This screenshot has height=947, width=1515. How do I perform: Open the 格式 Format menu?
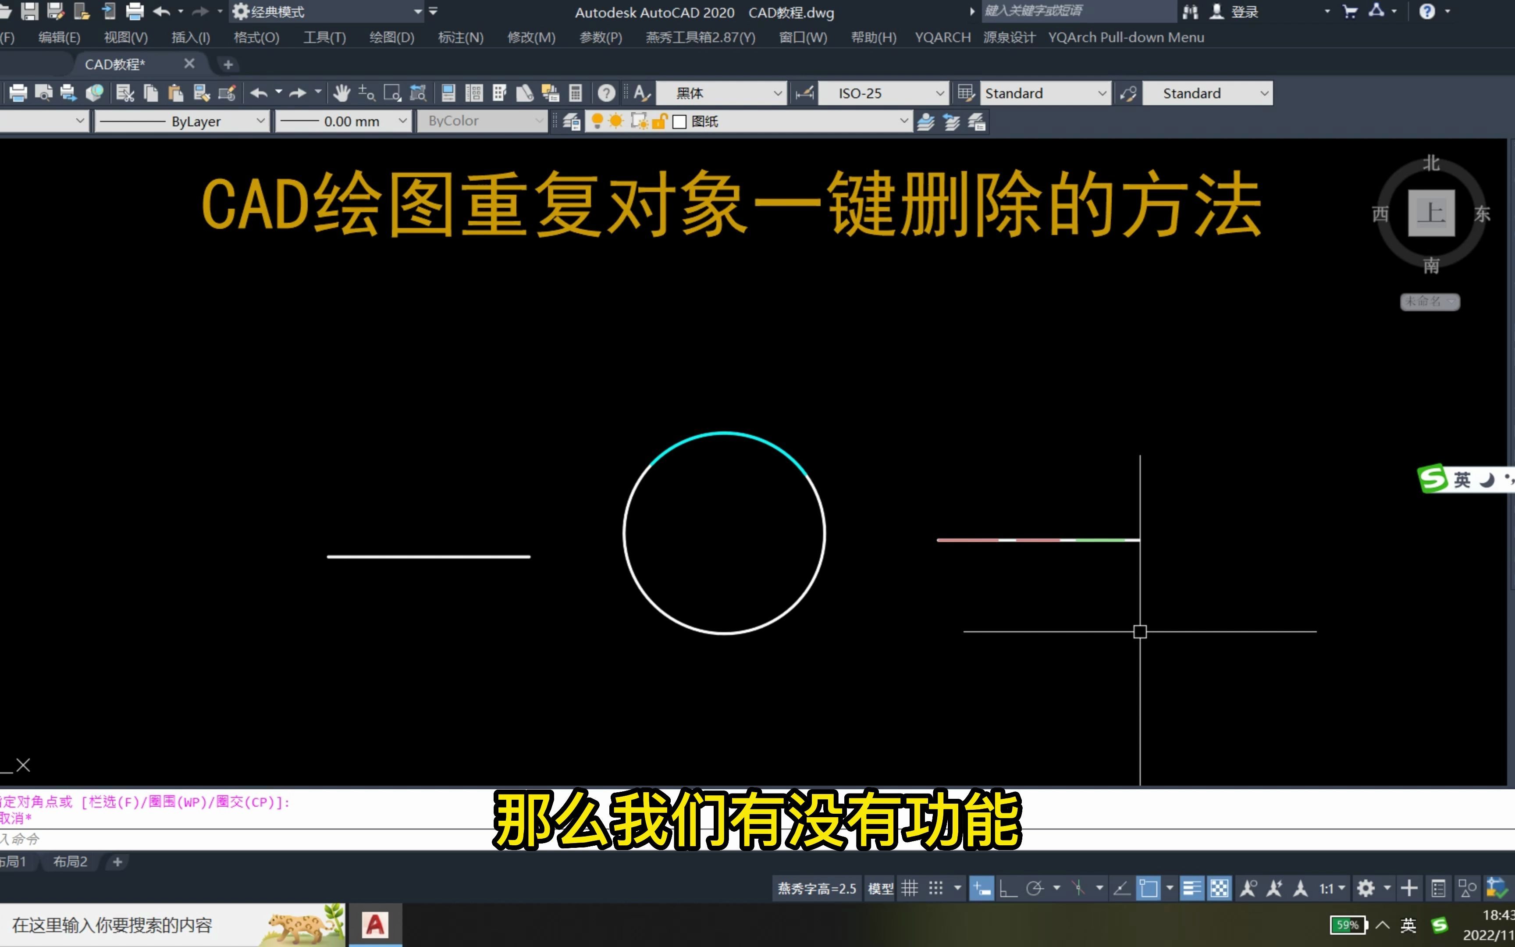[254, 37]
